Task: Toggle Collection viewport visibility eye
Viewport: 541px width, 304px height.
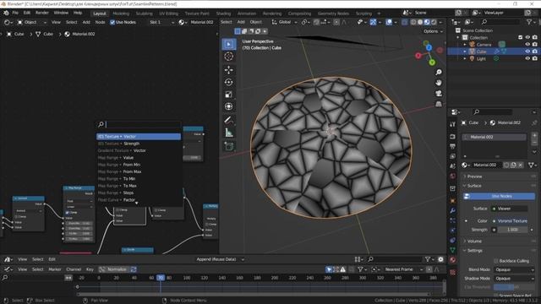Action: click(527, 37)
